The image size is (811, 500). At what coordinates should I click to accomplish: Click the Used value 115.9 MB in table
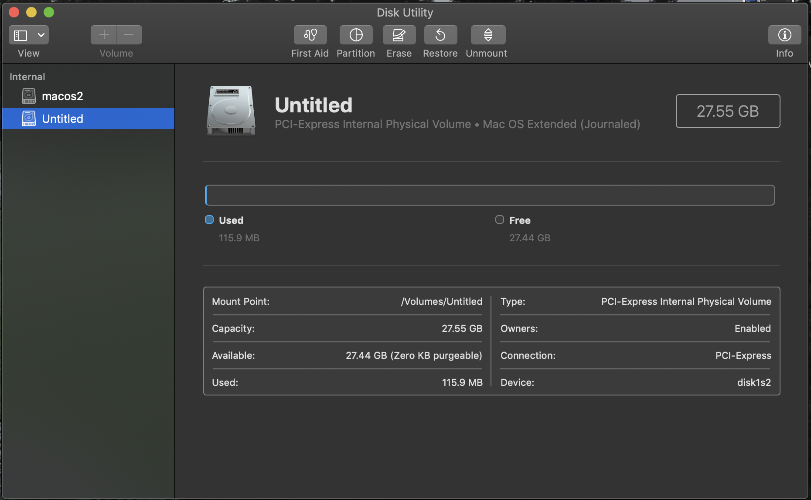pos(462,382)
